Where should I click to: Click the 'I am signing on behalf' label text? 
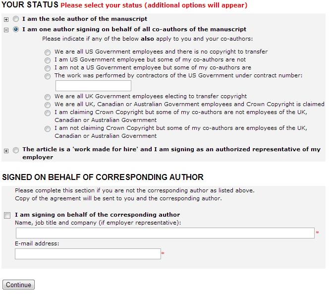(97, 215)
